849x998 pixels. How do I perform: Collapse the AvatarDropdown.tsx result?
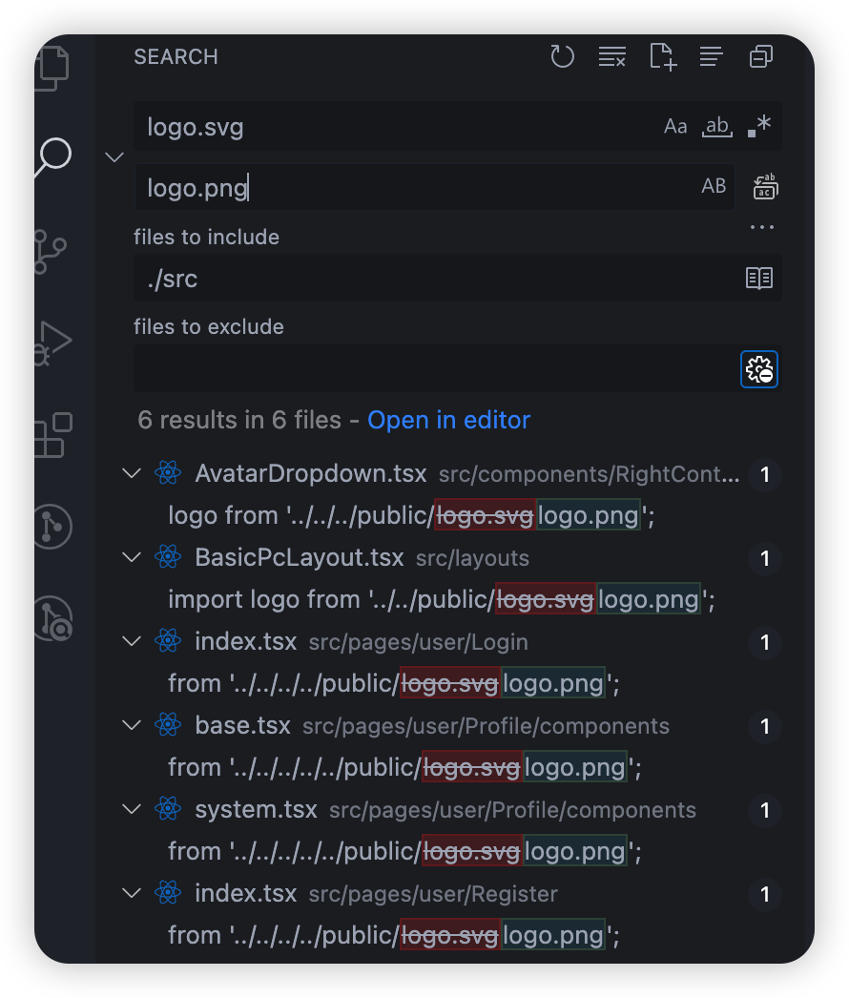[132, 473]
